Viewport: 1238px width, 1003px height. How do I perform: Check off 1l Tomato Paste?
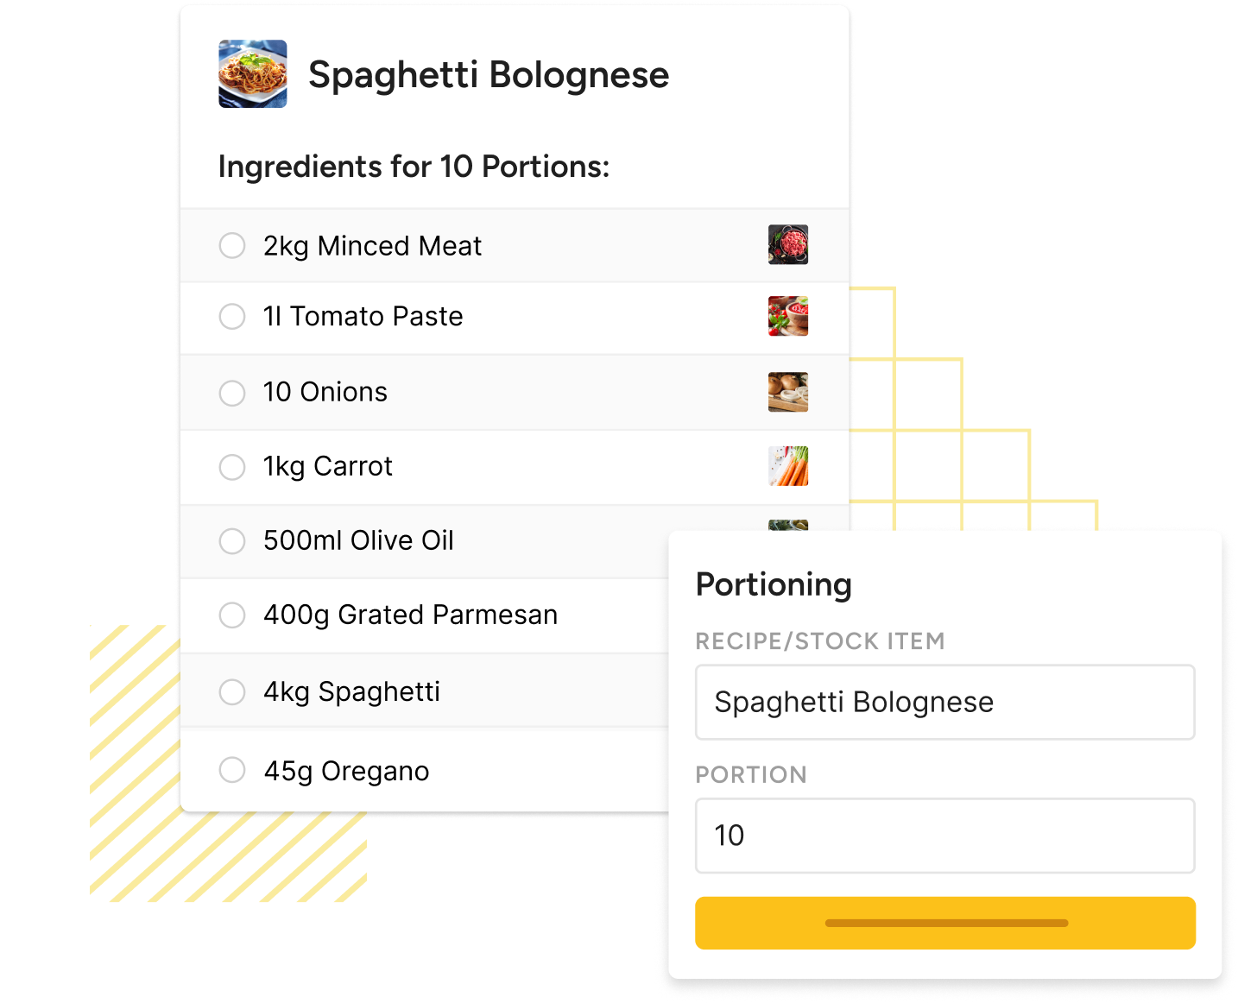232,317
